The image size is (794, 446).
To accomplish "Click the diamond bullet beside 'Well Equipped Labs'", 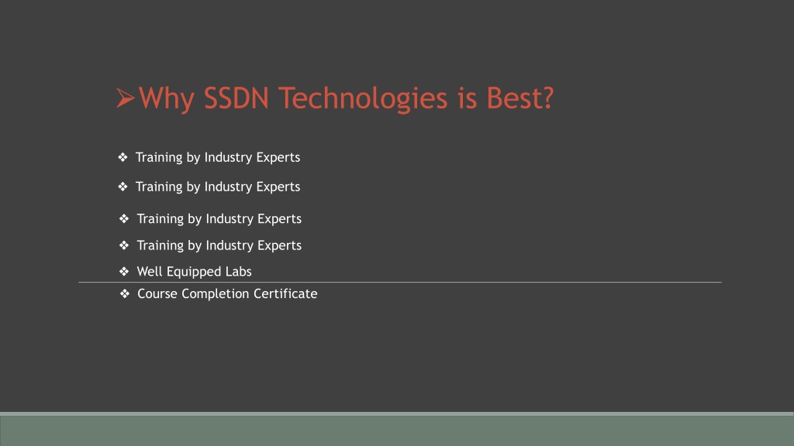I will coord(124,272).
